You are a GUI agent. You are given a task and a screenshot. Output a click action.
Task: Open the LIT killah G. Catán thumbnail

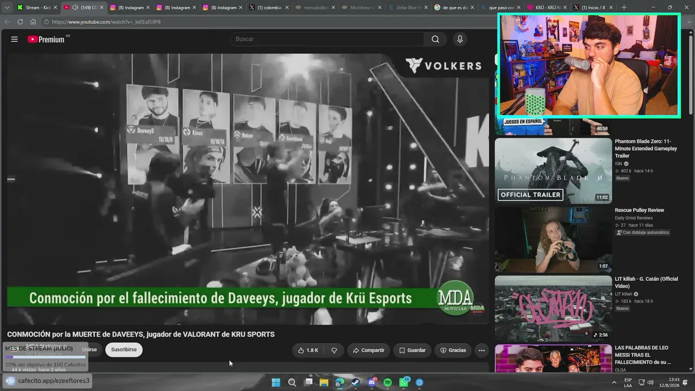[x=553, y=308]
